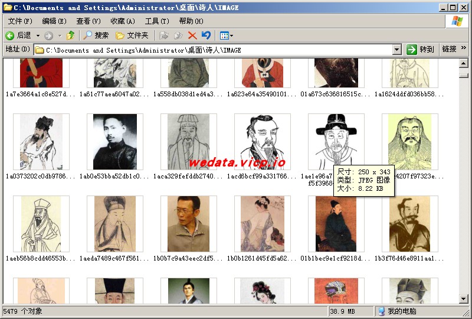Viewport: 472px width, 319px height.
Task: Select thumbnail 1b0b7c9a43eec2df5 man with glasses
Action: pyautogui.click(x=189, y=224)
